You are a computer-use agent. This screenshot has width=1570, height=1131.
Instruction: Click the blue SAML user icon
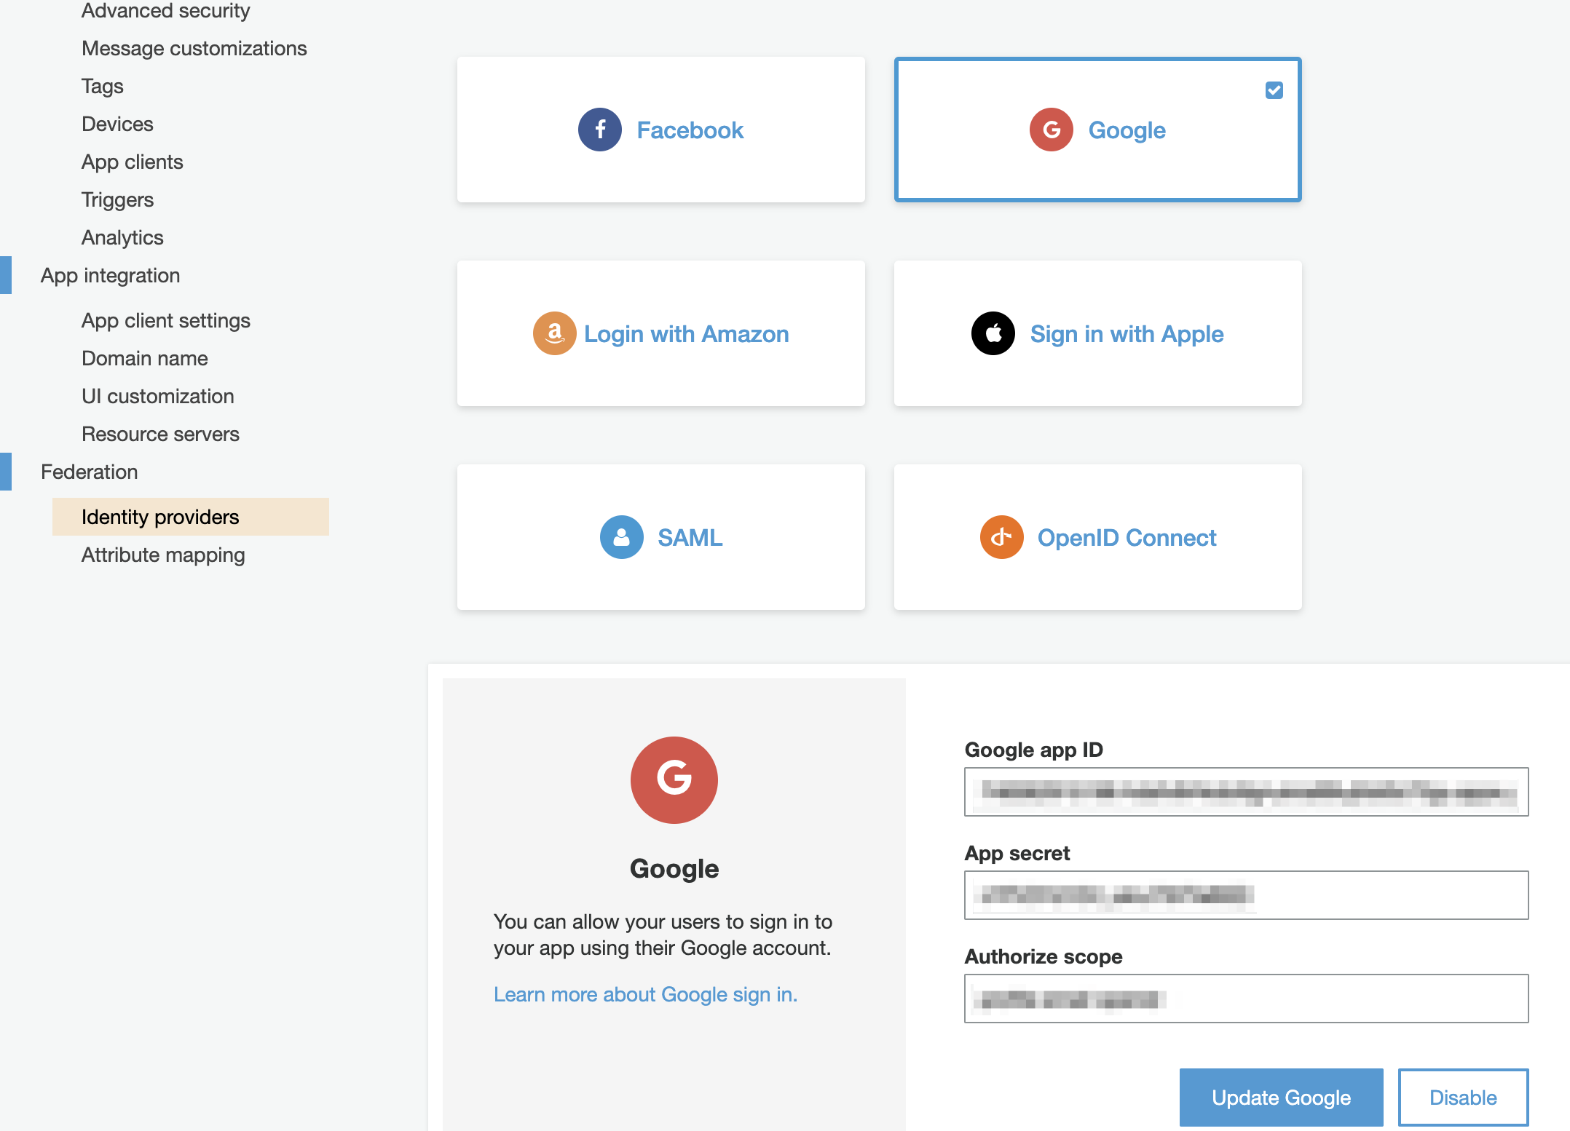621,537
